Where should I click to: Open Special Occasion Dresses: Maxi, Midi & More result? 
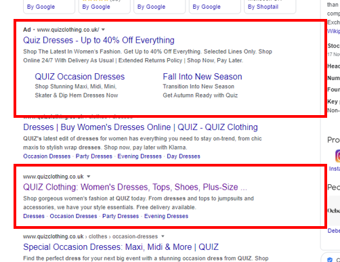click(121, 247)
